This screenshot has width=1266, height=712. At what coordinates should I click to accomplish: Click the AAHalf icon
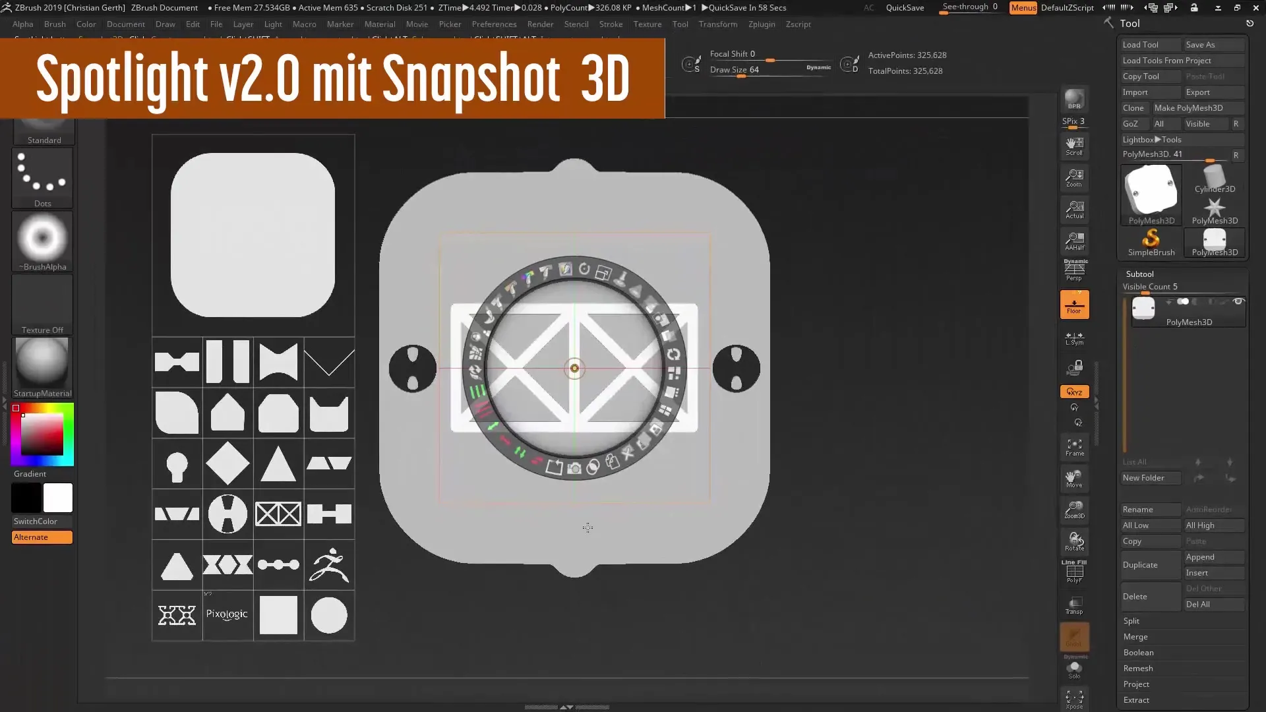click(1074, 241)
